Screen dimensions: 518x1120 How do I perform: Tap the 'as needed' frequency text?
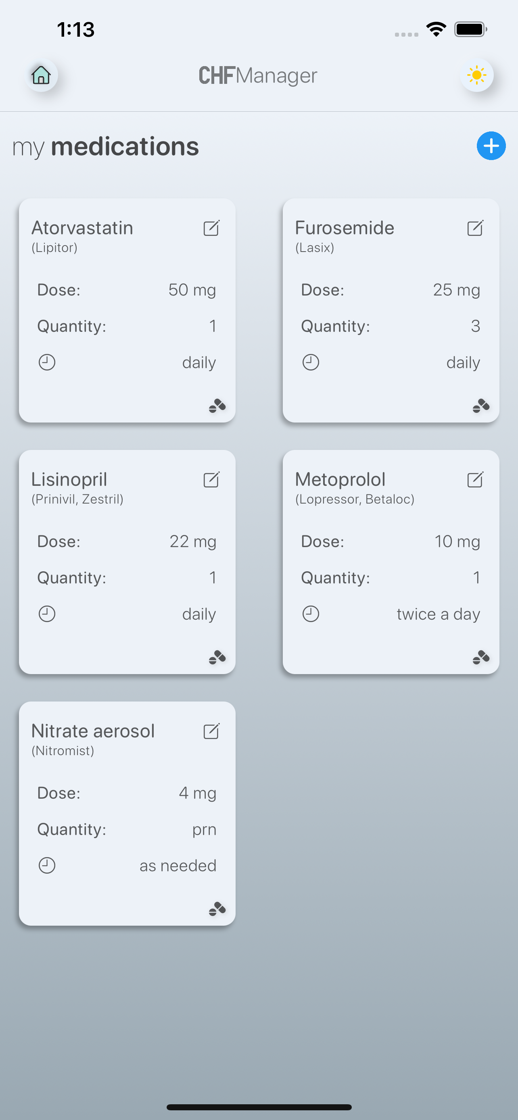coord(178,866)
